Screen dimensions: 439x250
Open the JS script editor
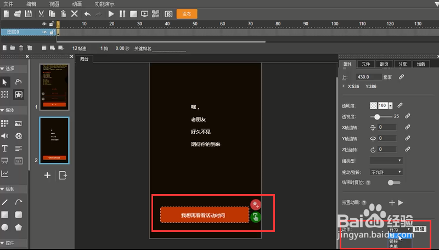(x=168, y=14)
